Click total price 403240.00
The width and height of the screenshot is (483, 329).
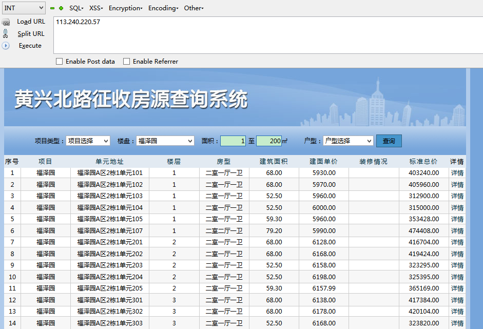(x=423, y=173)
